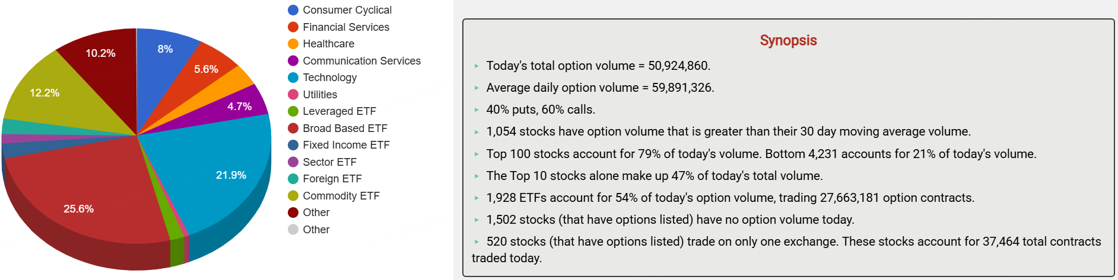Click the Leveraged ETF green legend dot
The image size is (1118, 280).
[293, 111]
